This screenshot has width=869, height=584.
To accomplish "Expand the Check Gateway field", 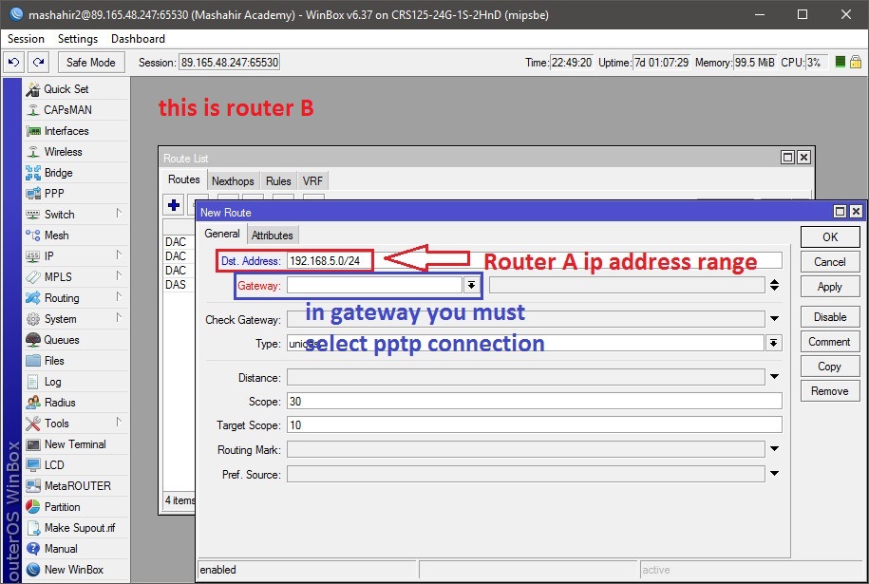I will 774,319.
